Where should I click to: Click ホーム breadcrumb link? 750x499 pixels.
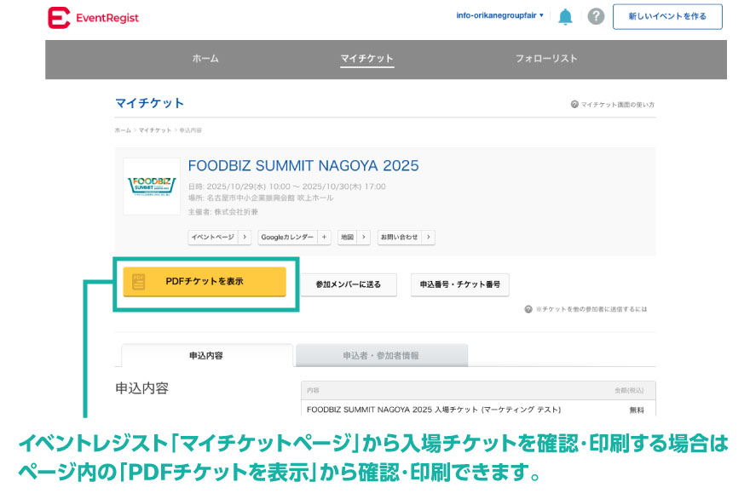(123, 130)
